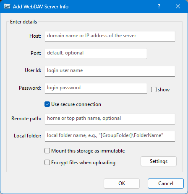Screen dimensions: 188x194
Task: Click the question mark help button
Action: (159, 6)
